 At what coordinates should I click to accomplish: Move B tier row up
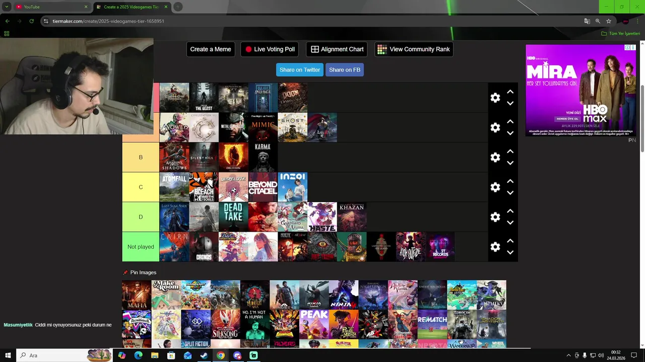[x=510, y=151]
